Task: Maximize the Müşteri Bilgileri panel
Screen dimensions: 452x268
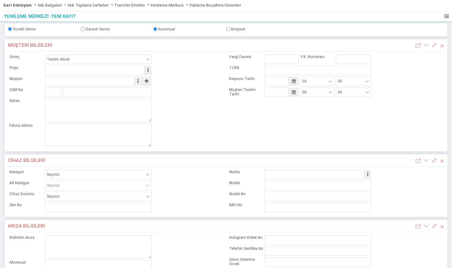Action: tap(434, 46)
